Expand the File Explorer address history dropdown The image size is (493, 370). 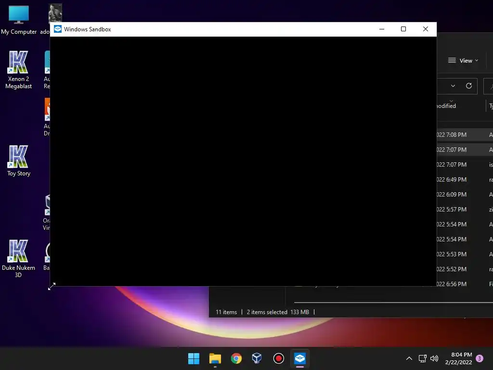pyautogui.click(x=453, y=86)
